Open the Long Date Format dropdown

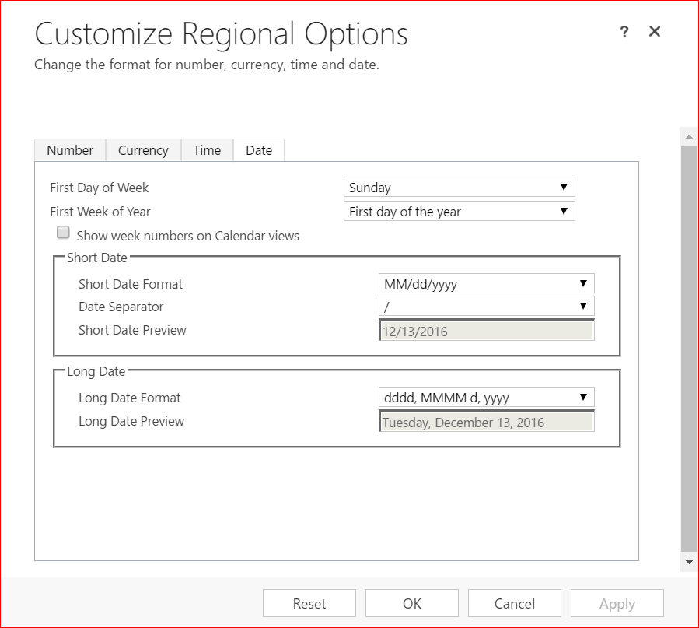pos(486,398)
